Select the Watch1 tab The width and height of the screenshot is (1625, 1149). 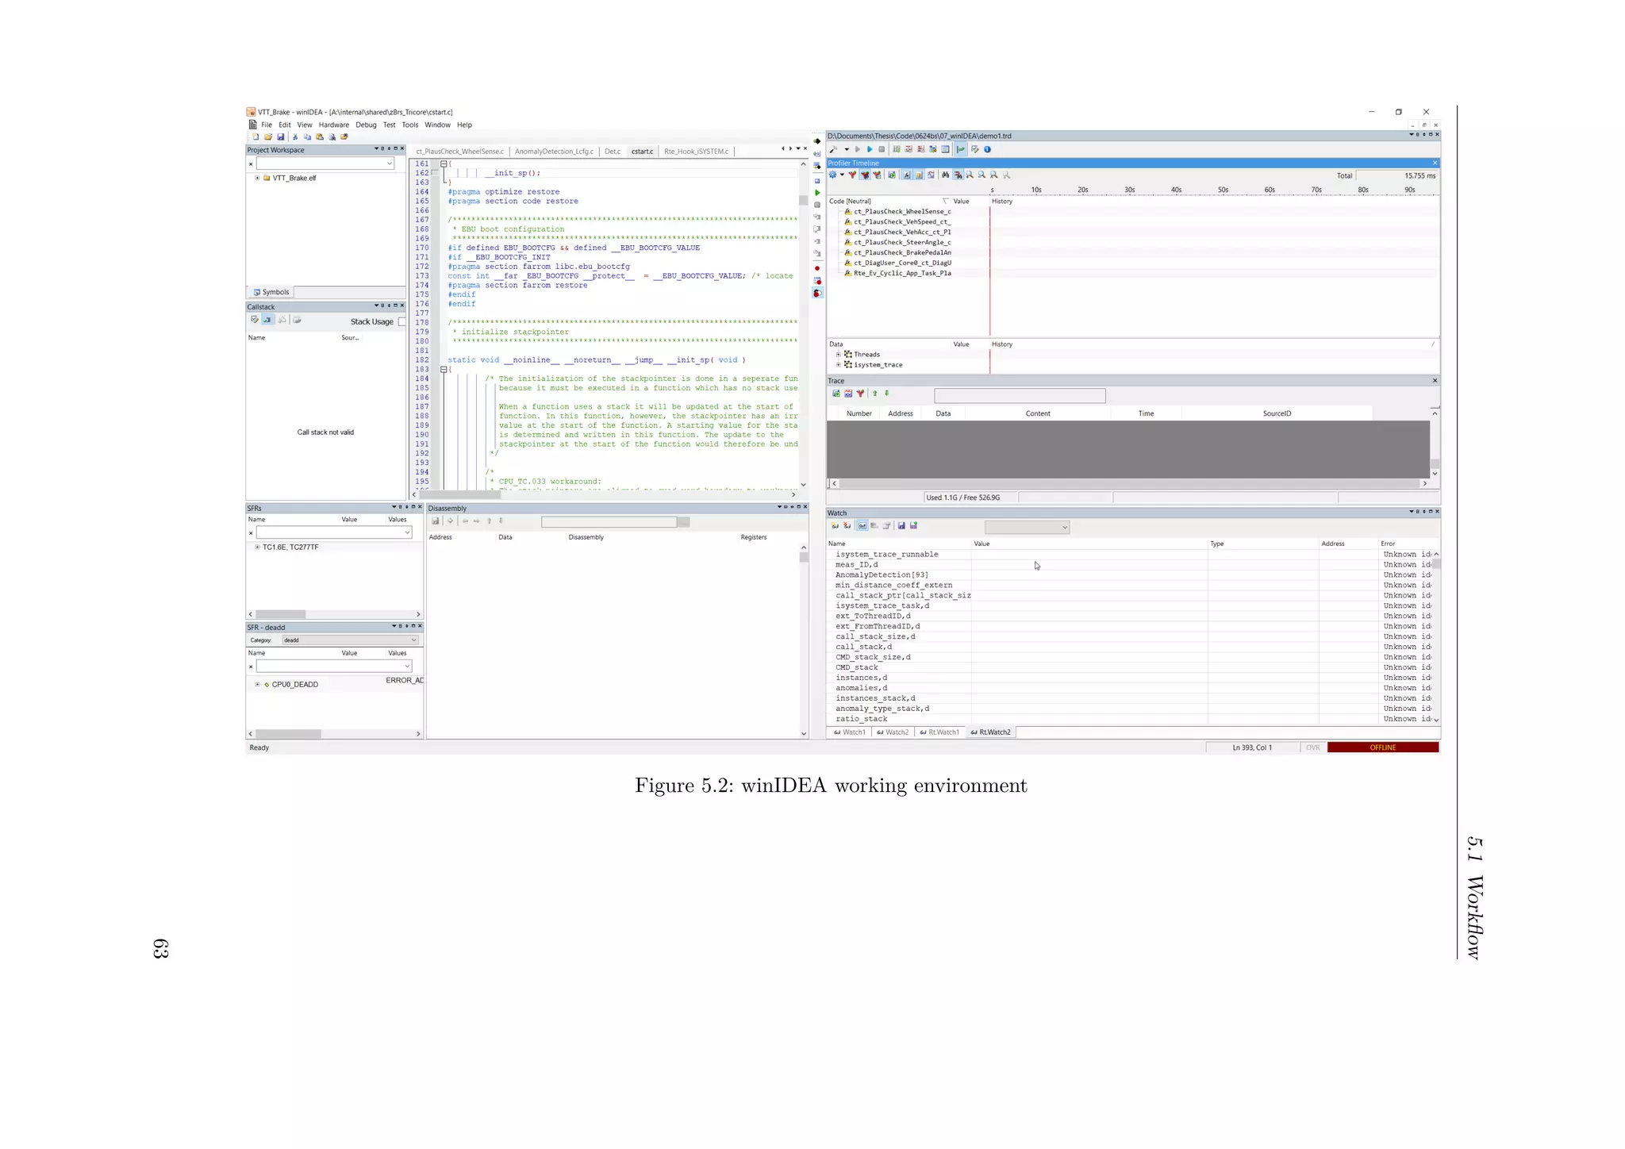[x=850, y=732]
